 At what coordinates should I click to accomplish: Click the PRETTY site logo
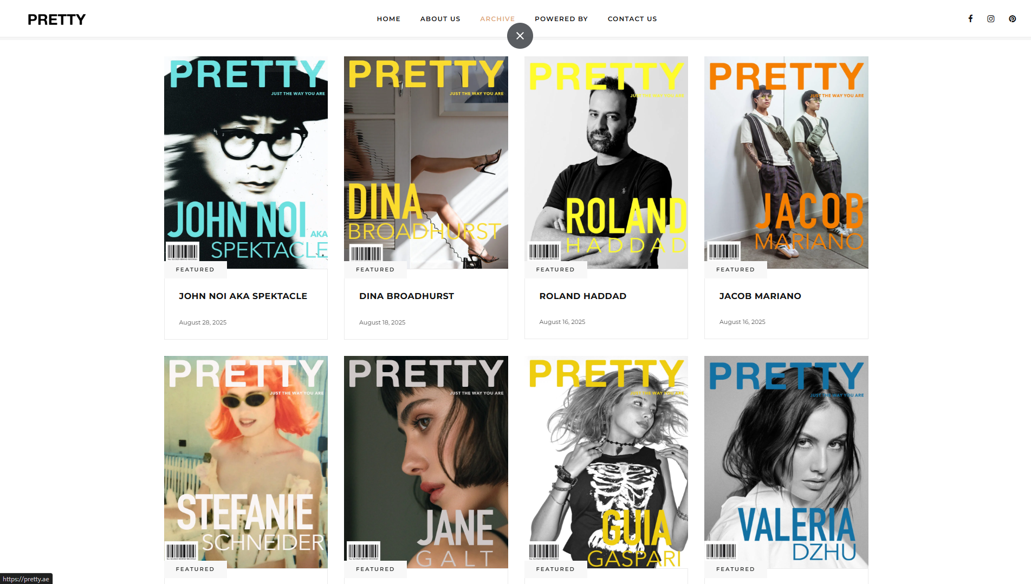point(57,20)
